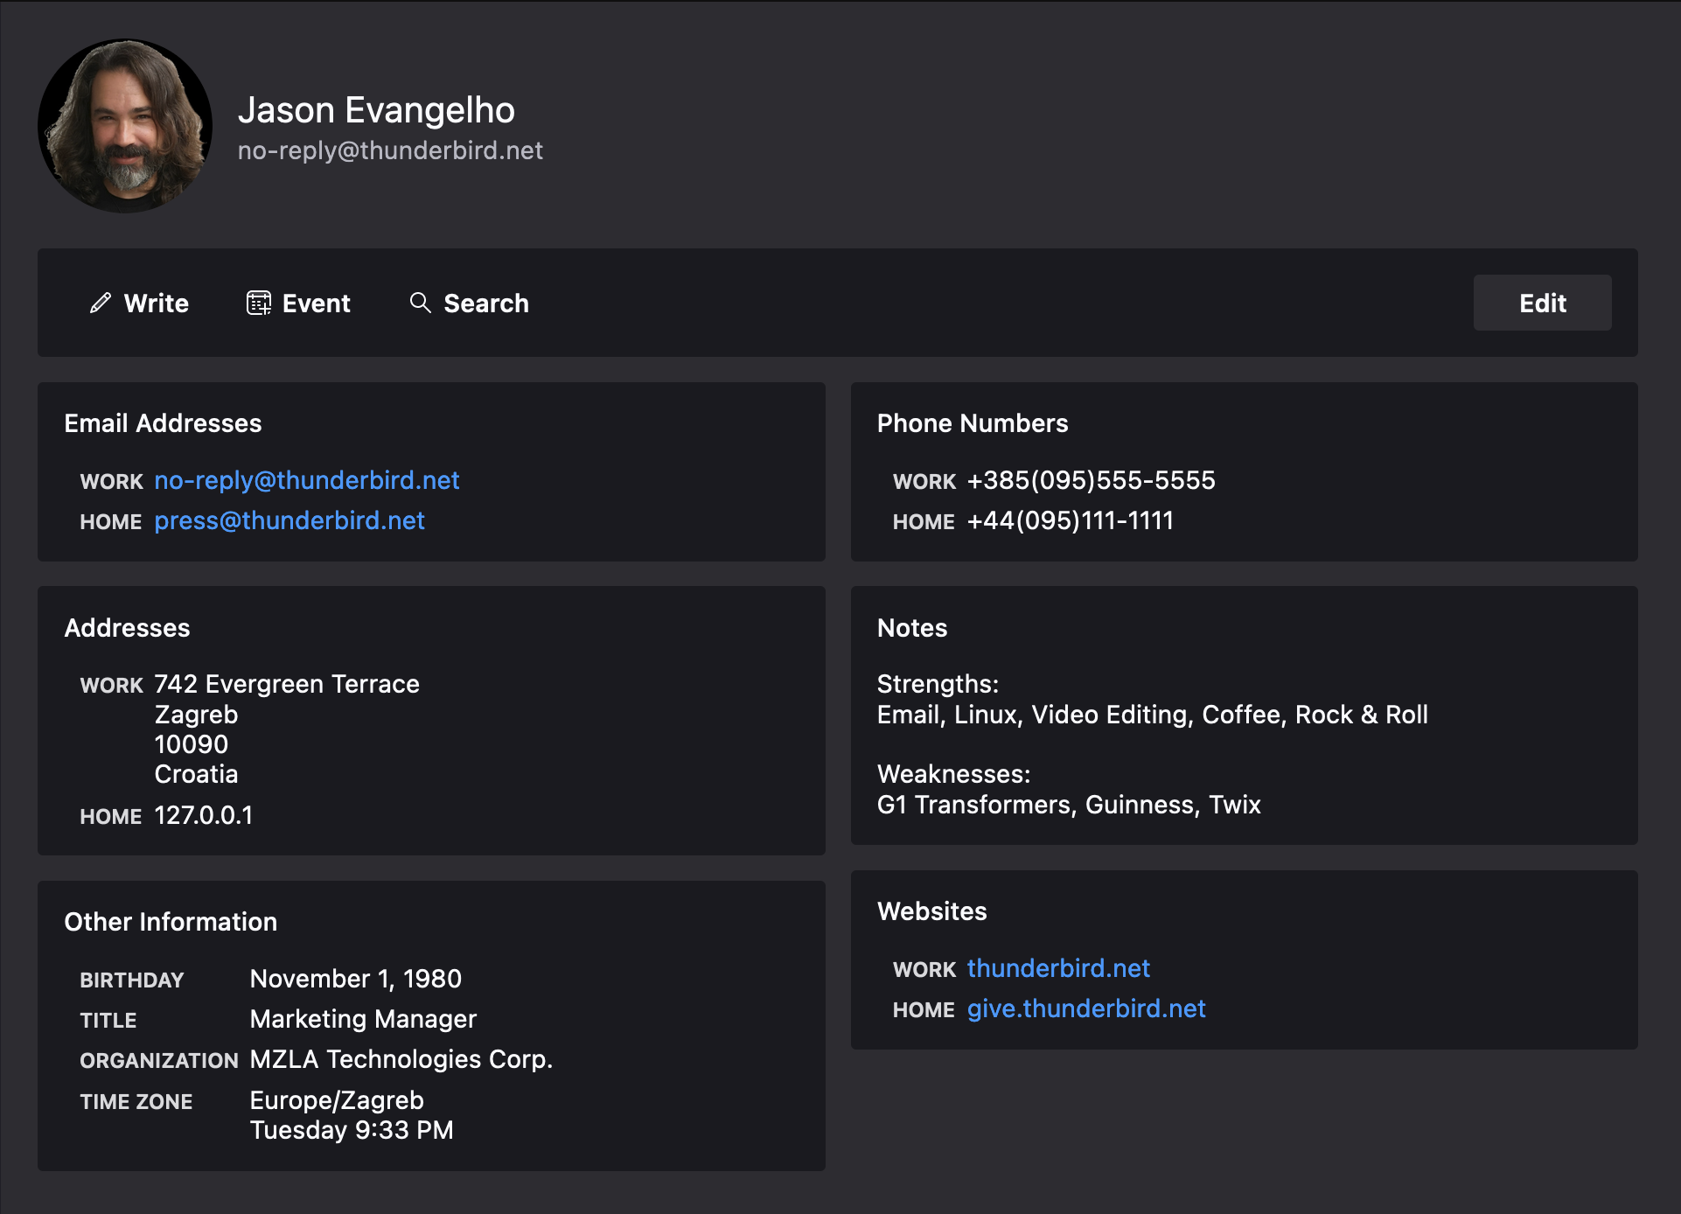
Task: Click the Jason Evangelho name heading
Action: (x=376, y=110)
